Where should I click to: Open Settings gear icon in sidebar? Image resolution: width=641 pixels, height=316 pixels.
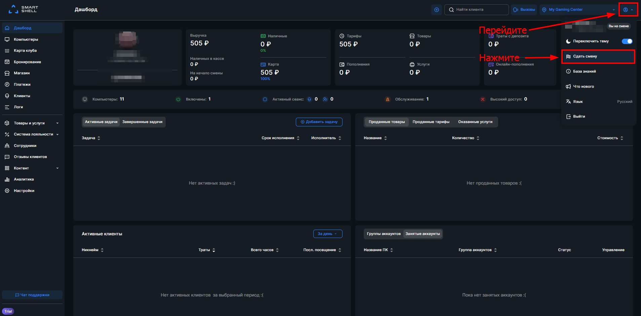(x=7, y=191)
